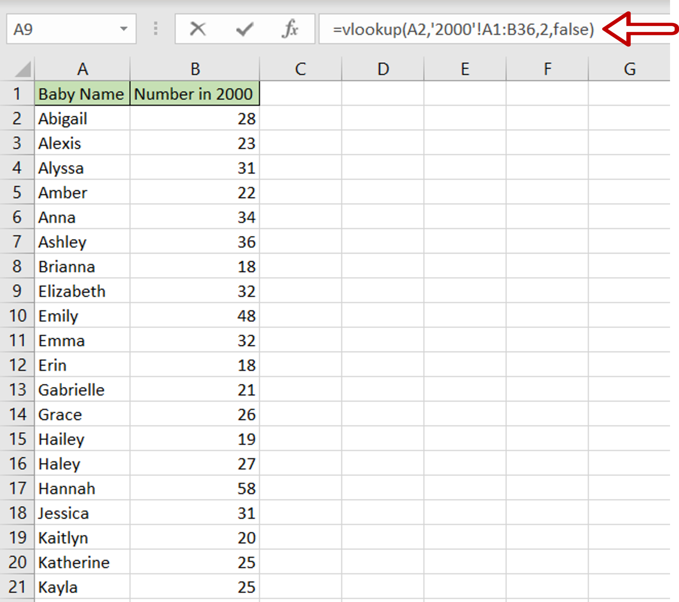This screenshot has height=602, width=679.
Task: Select column D header
Action: 383,69
